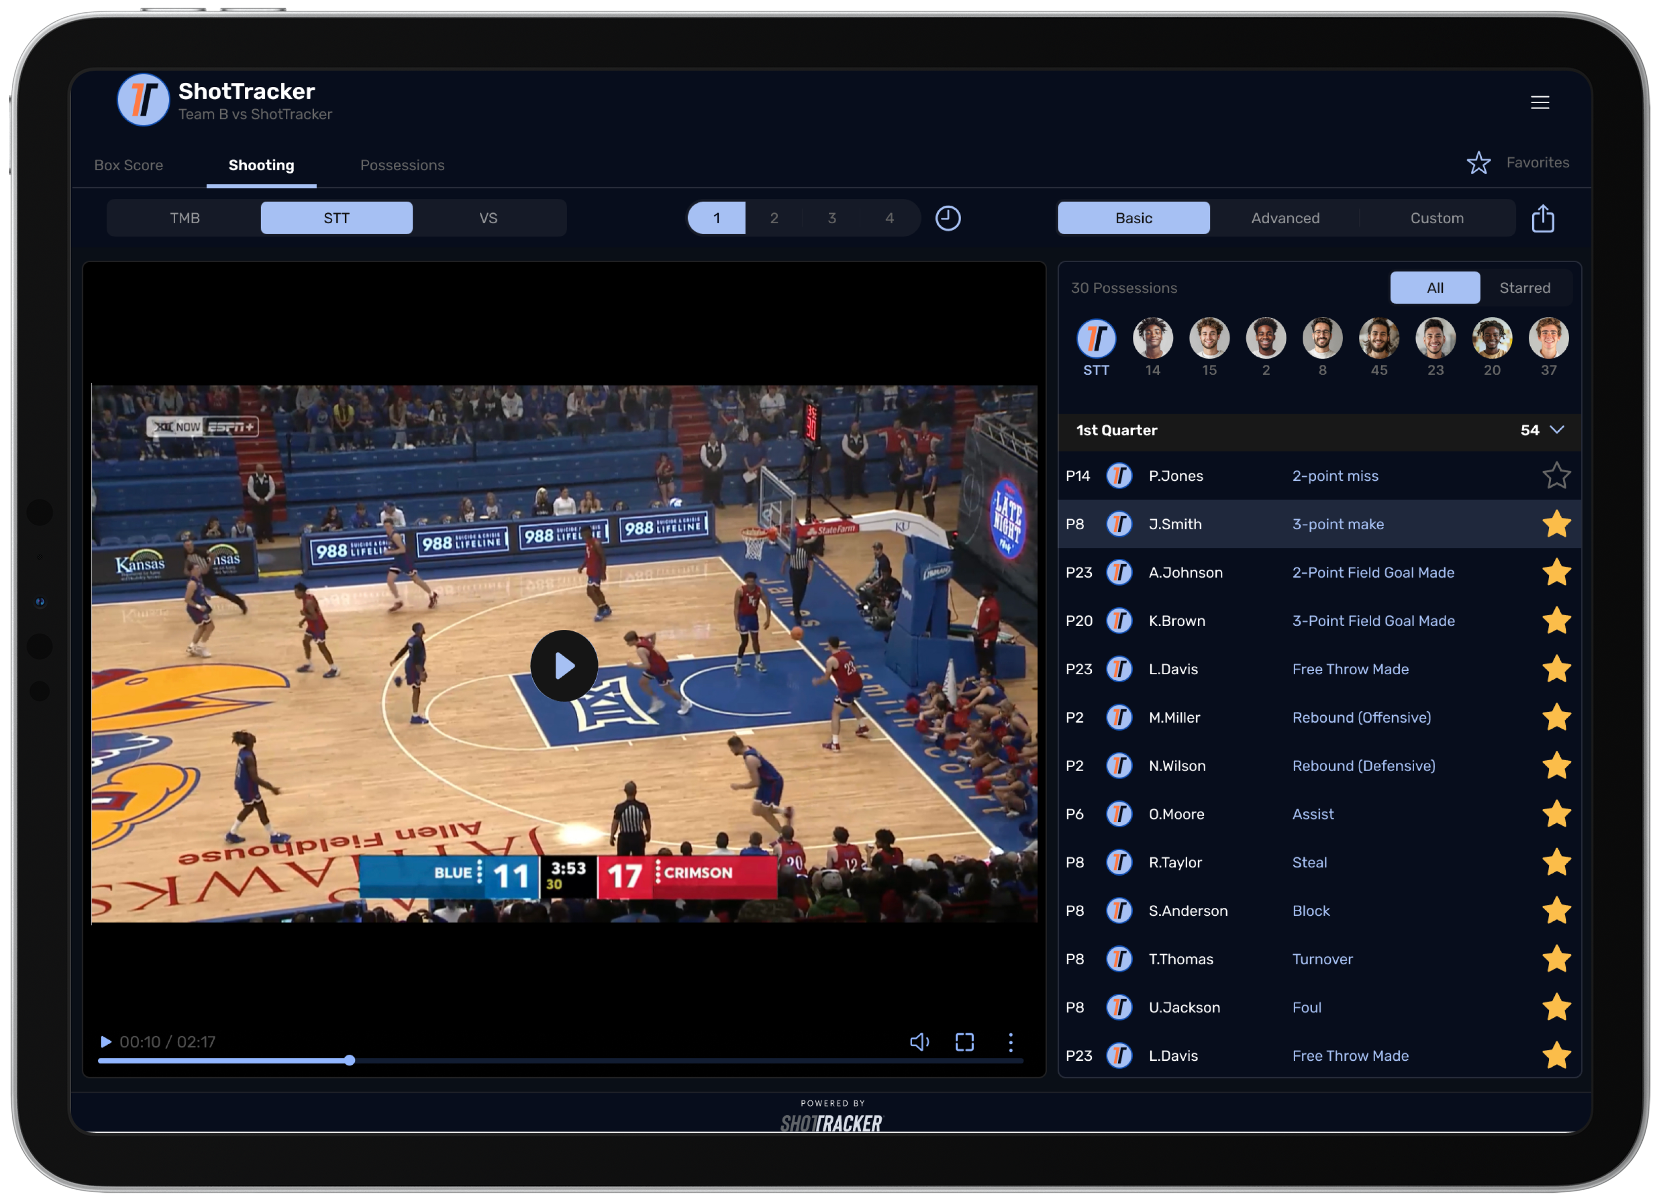Viewport: 1662px width, 1204px height.
Task: Unstar N.Wilson Rebound (Defensive)
Action: click(1556, 765)
